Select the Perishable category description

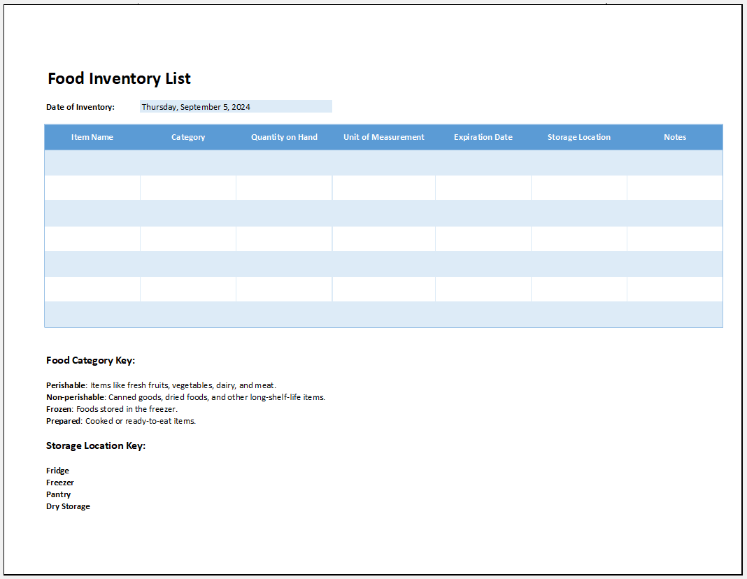click(x=162, y=385)
